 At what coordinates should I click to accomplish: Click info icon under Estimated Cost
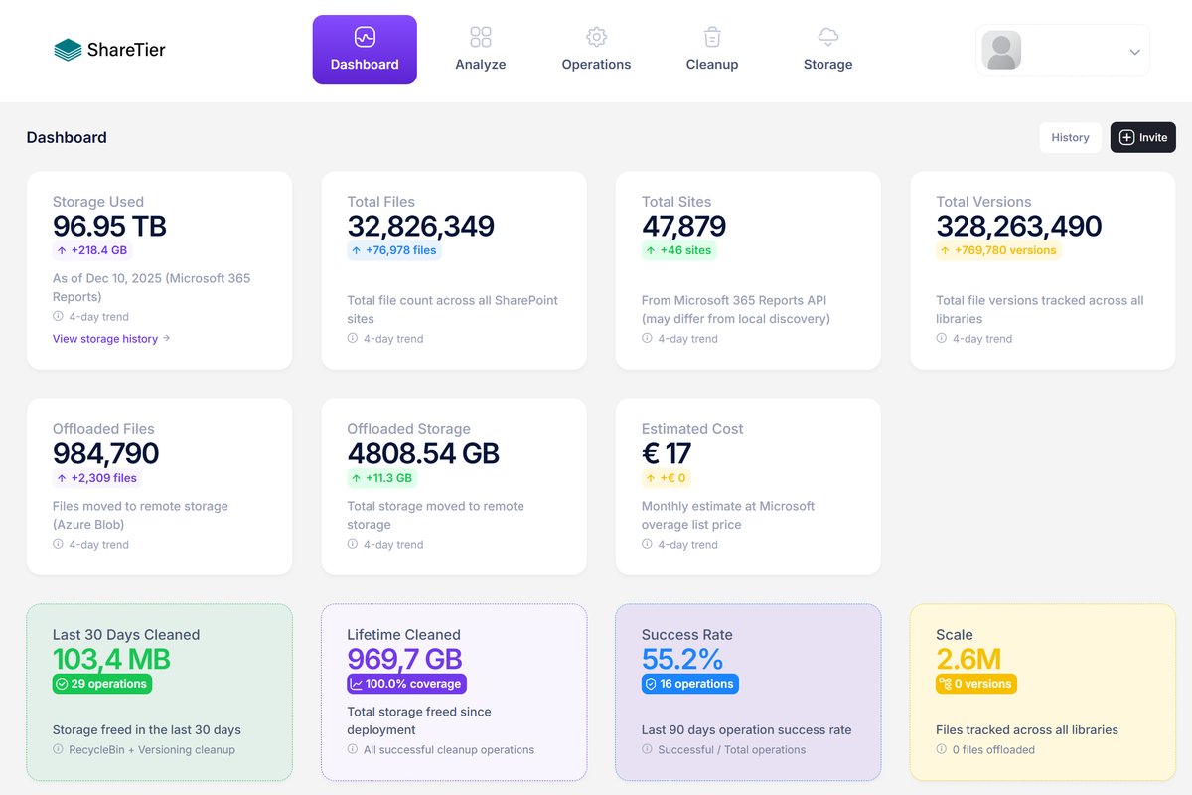coord(647,545)
